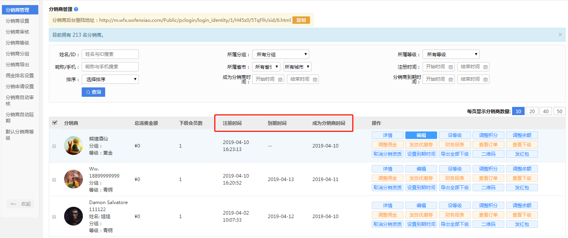Select the checkbox for Ww. distributor row
Image resolution: width=568 pixels, height=238 pixels.
tap(54, 179)
